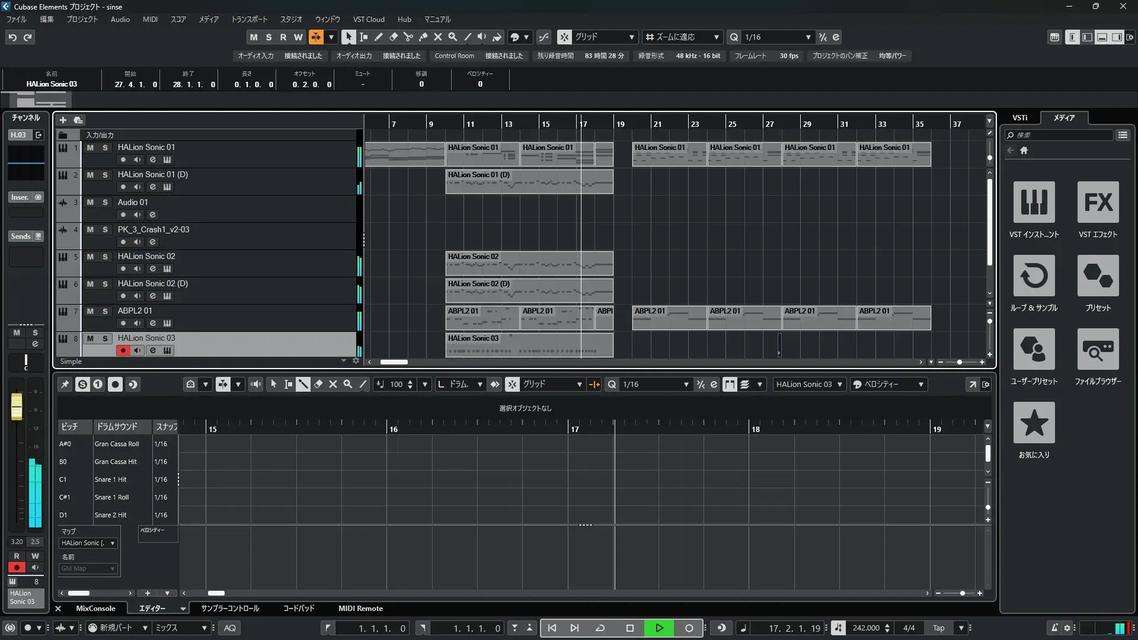Mute the HALion Sonic 02 track
The image size is (1138, 640).
[90, 257]
